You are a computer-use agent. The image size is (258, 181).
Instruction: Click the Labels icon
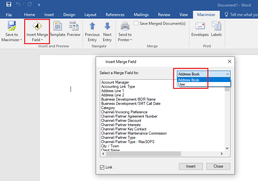[x=217, y=26]
